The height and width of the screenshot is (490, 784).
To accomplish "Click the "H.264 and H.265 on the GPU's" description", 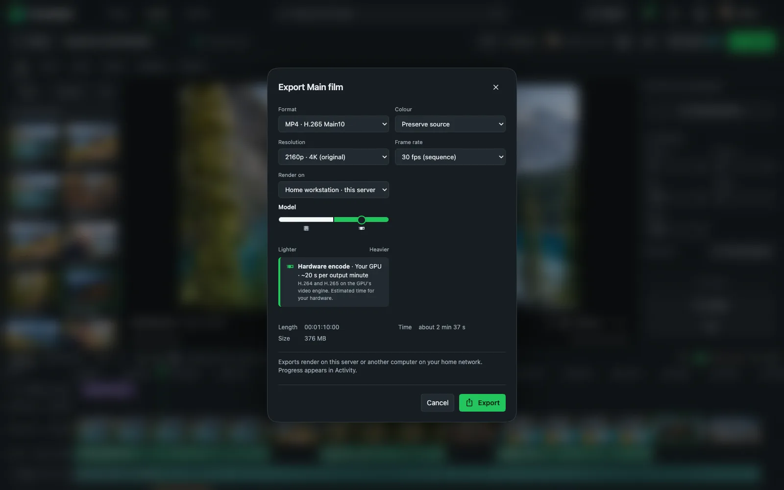I will (335, 284).
